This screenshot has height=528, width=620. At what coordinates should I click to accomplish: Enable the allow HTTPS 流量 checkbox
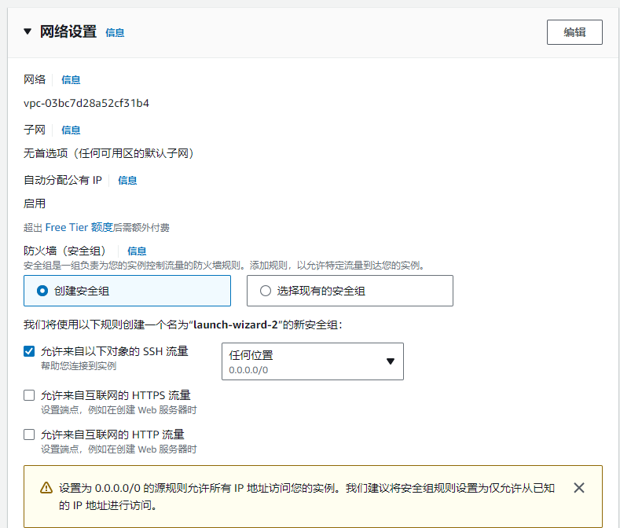point(29,395)
